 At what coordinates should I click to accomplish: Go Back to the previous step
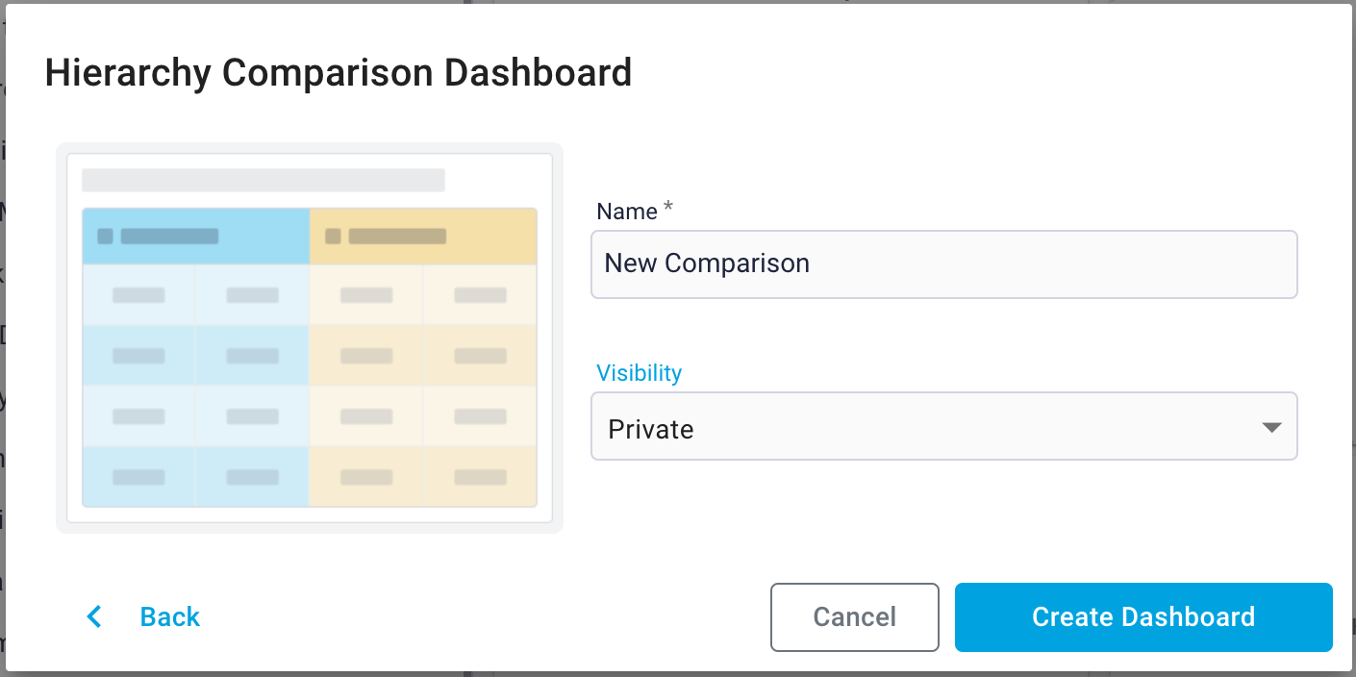(x=169, y=616)
